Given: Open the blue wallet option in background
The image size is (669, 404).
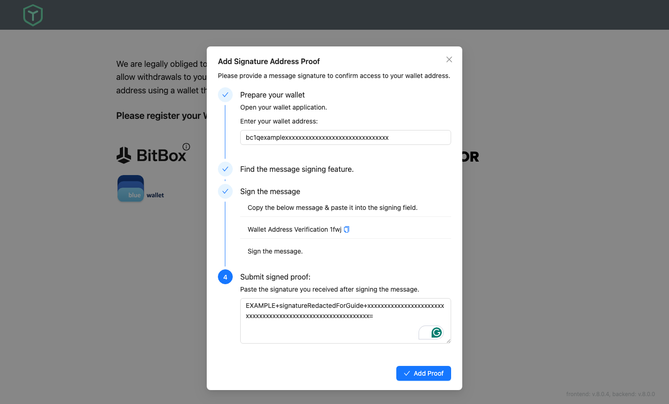Looking at the screenshot, I should tap(141, 189).
